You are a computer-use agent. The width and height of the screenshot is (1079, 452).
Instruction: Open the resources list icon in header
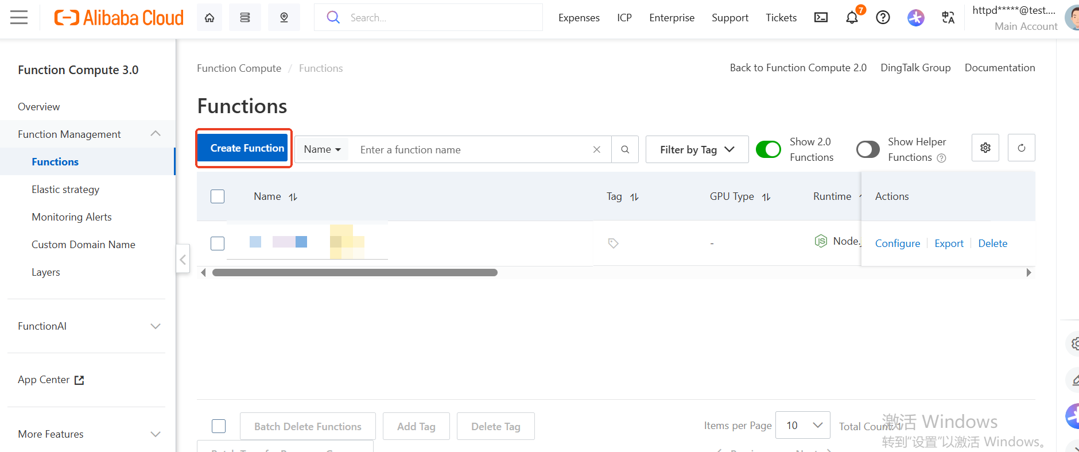tap(245, 17)
